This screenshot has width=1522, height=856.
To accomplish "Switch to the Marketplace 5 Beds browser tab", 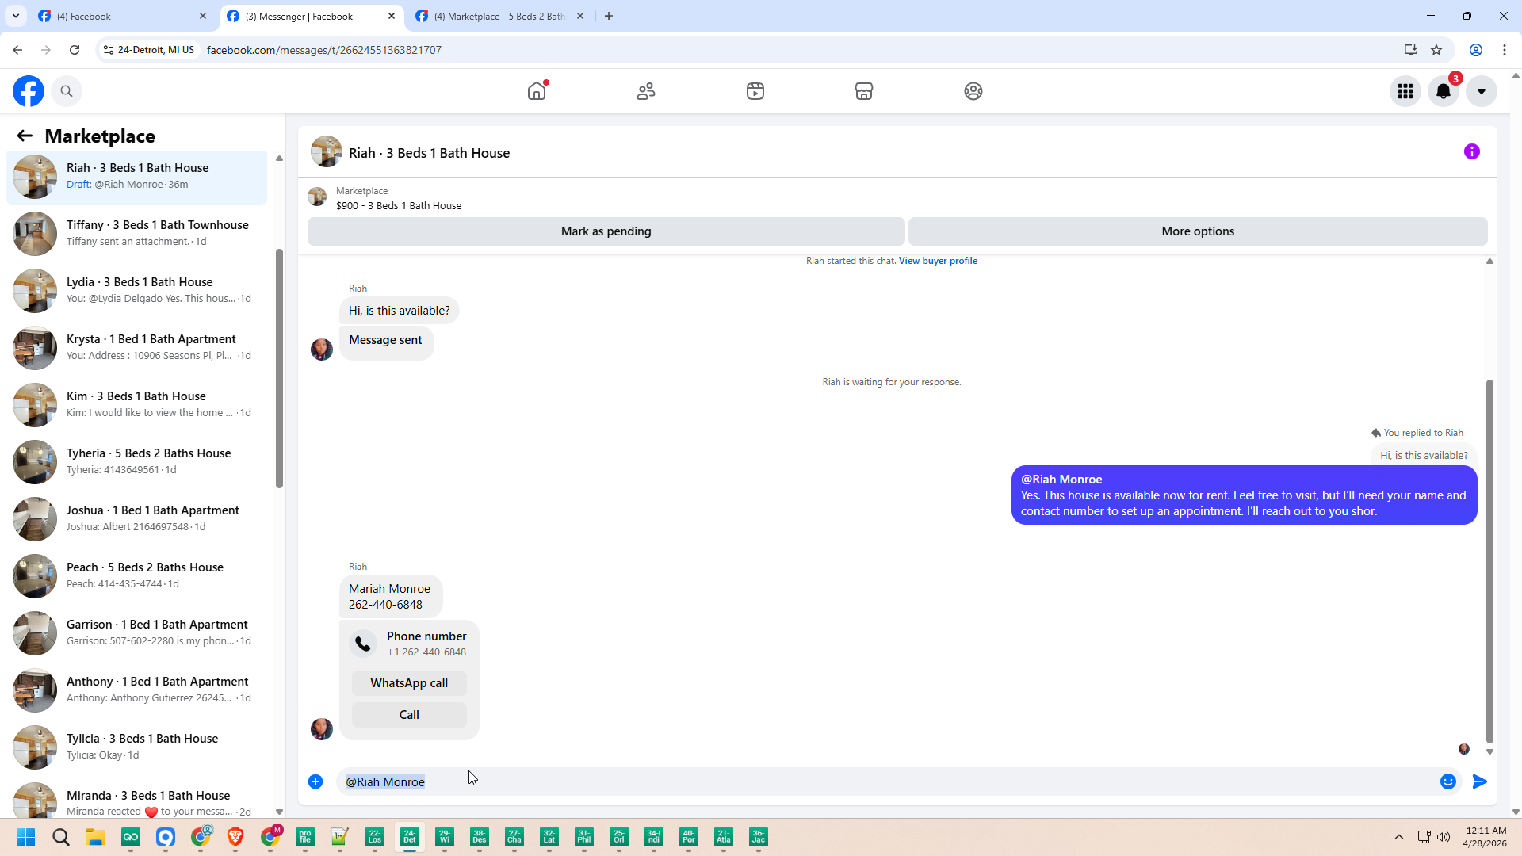I will [501, 16].
